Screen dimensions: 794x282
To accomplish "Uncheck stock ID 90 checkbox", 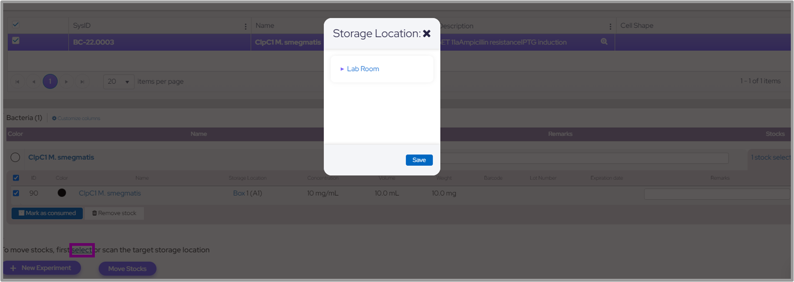I will coord(16,193).
